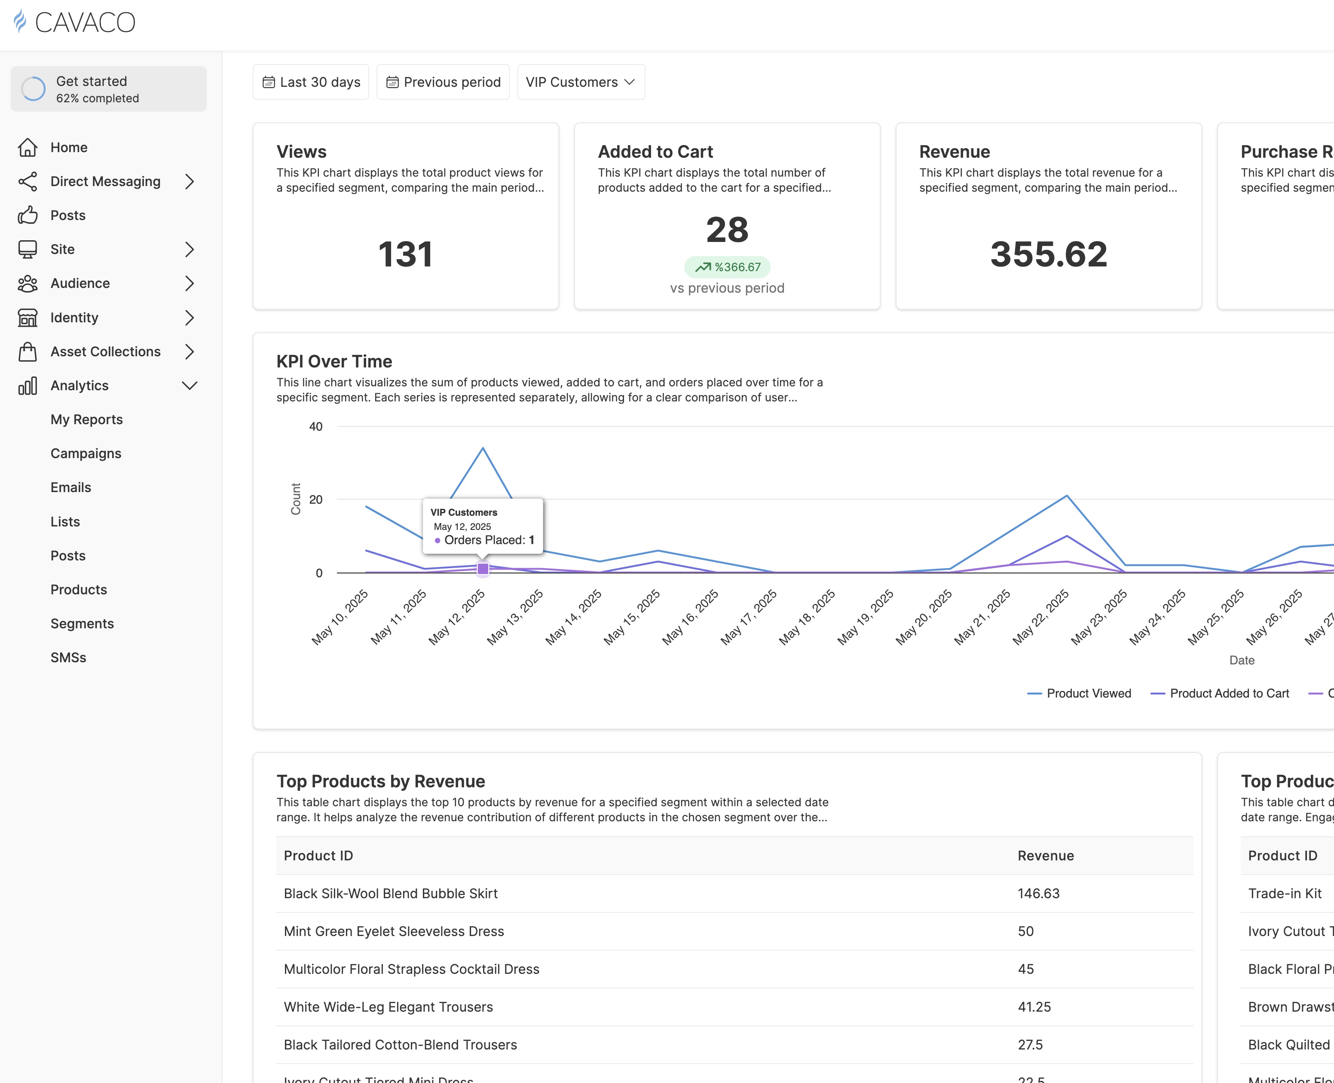Click the calendar icon in Previous period

392,83
